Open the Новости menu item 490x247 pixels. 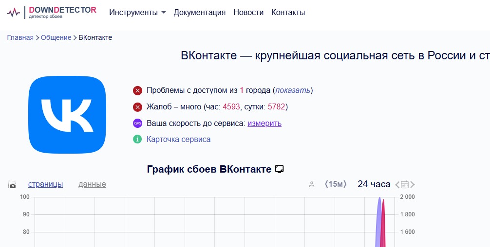coord(248,13)
